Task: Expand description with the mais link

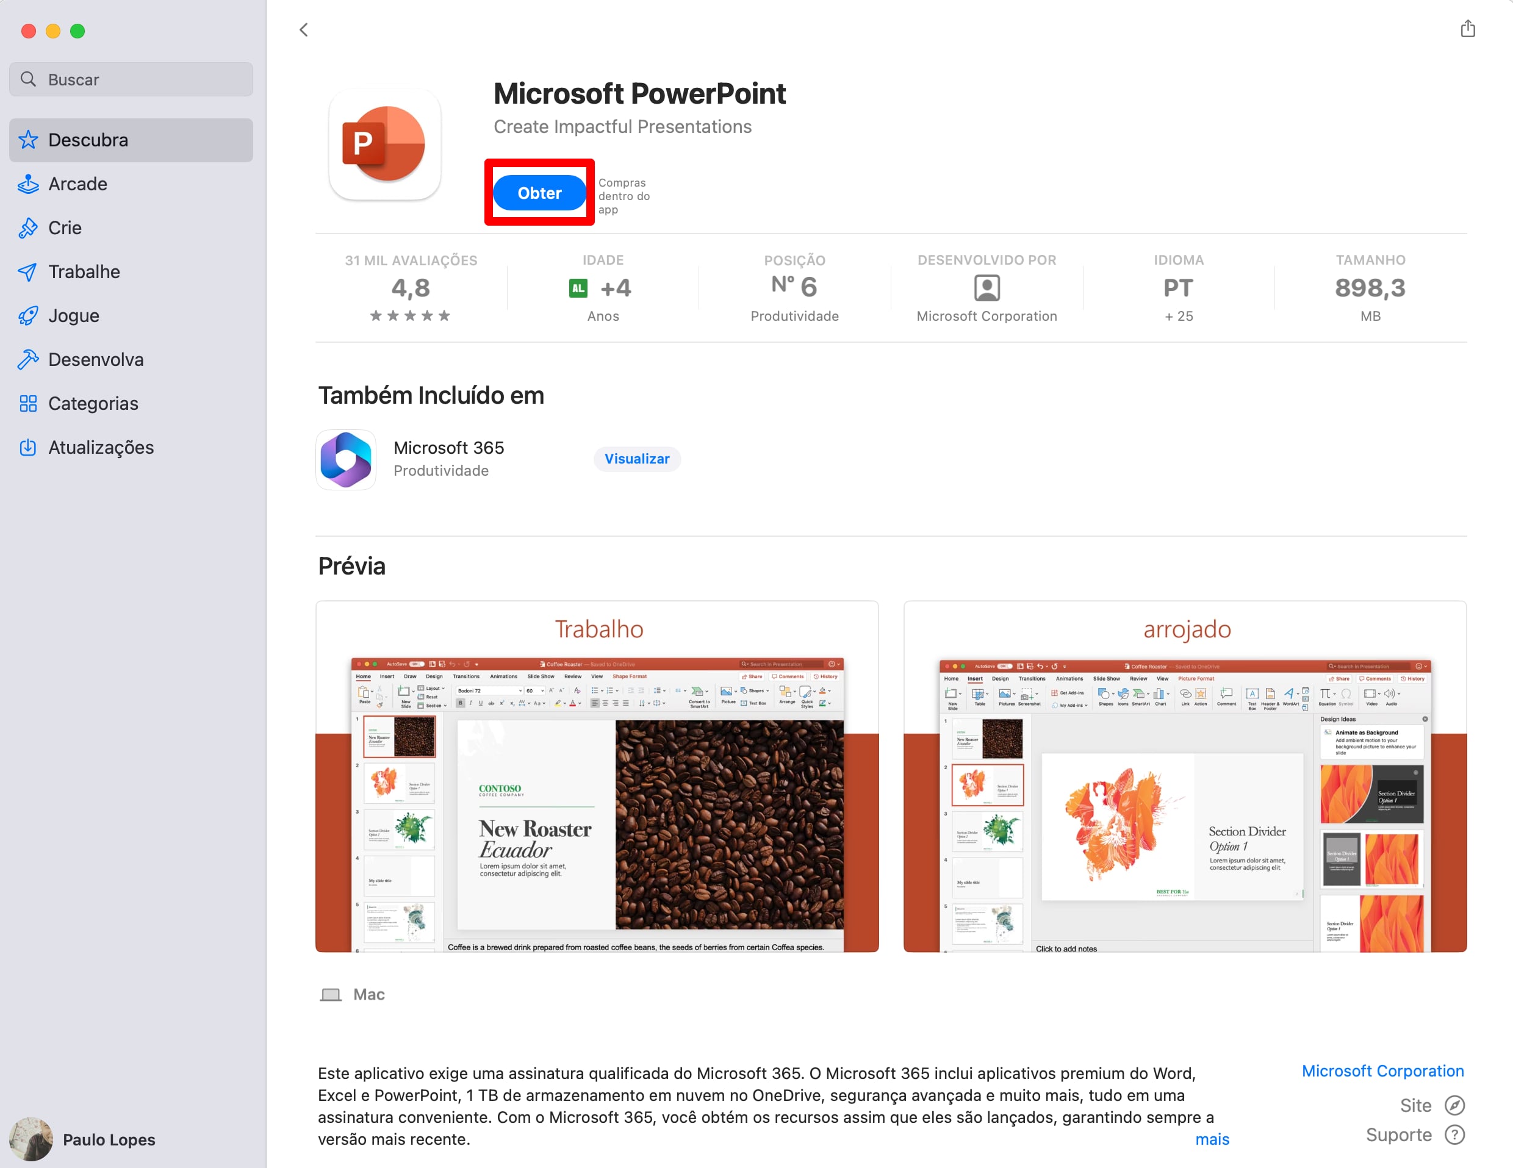Action: click(x=1212, y=1139)
